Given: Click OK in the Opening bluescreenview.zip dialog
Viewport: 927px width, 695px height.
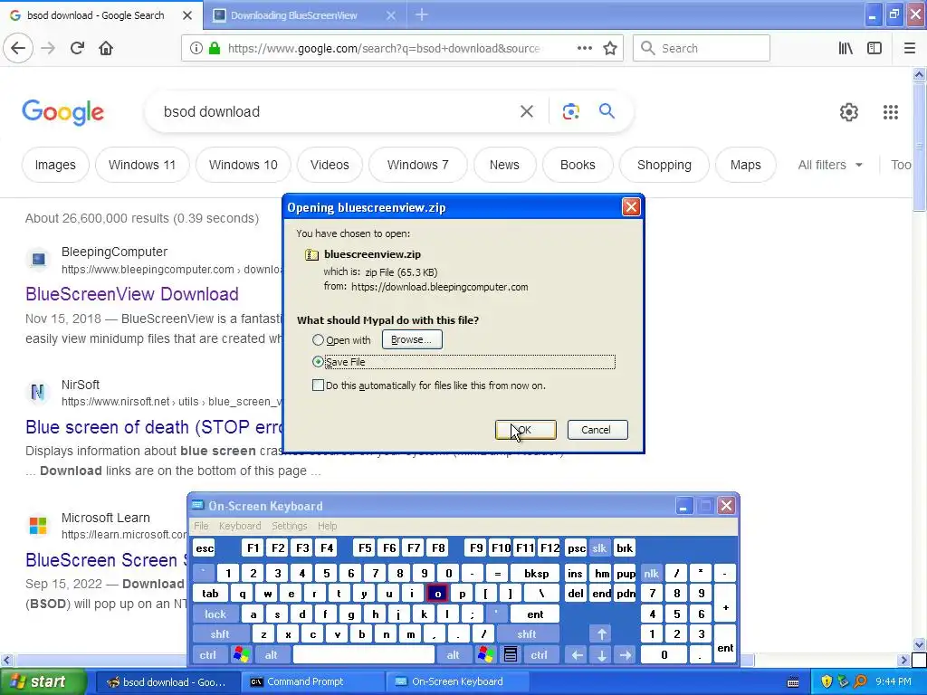Looking at the screenshot, I should point(526,430).
